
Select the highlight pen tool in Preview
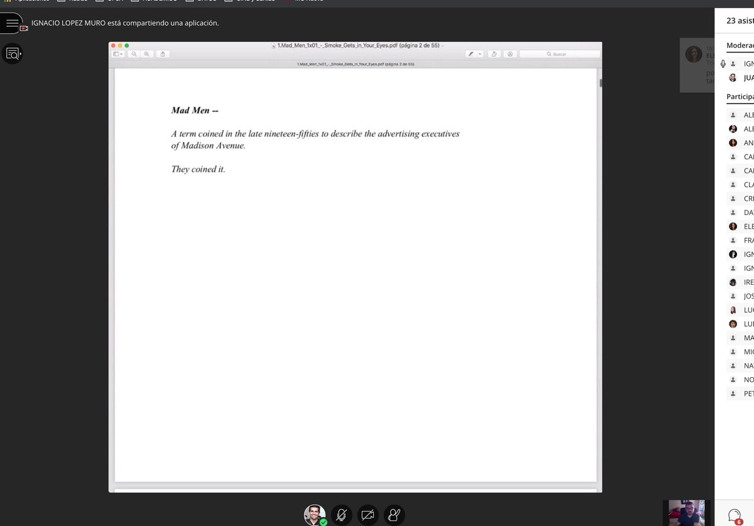click(471, 54)
